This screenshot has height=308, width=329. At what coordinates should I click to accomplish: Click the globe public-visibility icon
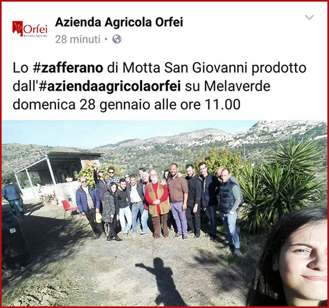click(117, 39)
